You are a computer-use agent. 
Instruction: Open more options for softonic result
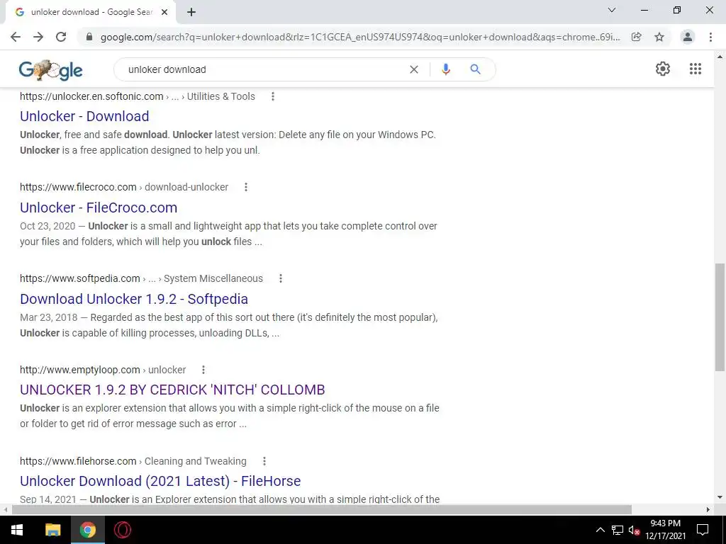pyautogui.click(x=273, y=96)
